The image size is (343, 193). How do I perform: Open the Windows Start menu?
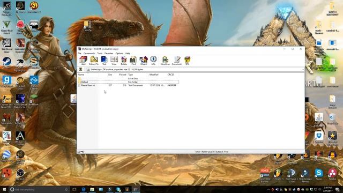[4, 189]
